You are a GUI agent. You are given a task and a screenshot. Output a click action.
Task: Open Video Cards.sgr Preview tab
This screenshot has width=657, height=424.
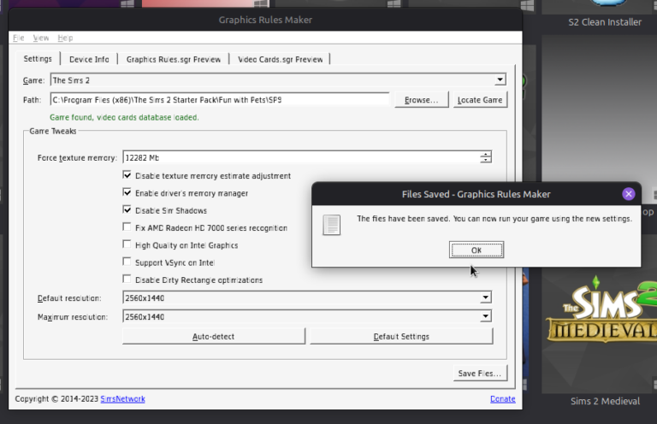click(x=281, y=60)
